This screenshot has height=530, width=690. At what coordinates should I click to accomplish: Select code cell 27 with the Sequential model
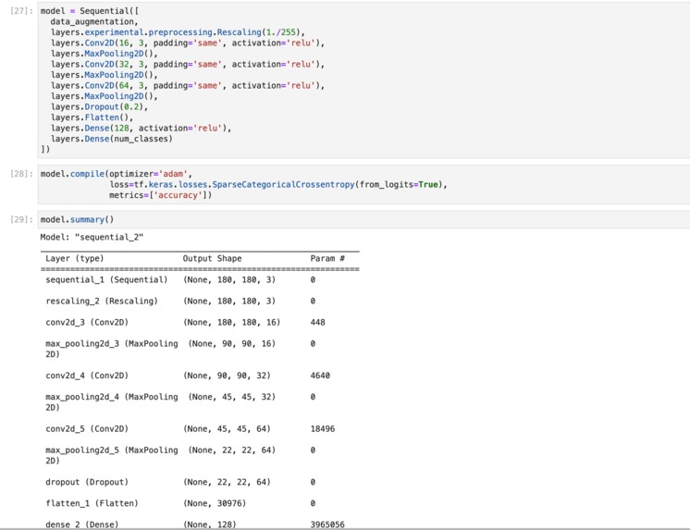[x=363, y=80]
